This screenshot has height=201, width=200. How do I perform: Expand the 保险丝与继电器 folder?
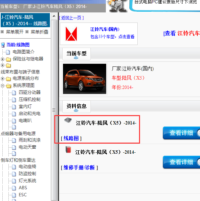pyautogui.click(x=2, y=59)
